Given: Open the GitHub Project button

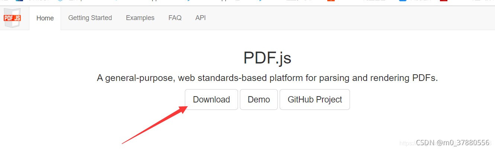Looking at the screenshot, I should pyautogui.click(x=315, y=100).
